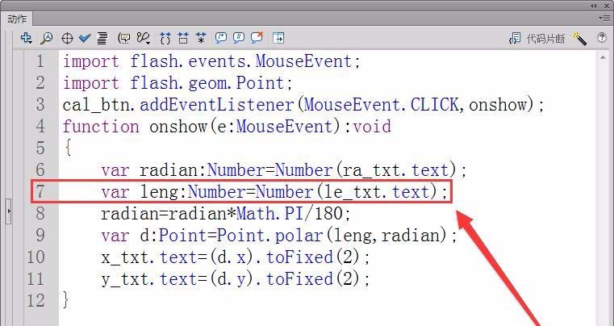Viewport: 614px width, 326px height.
Task: Click the 'x_txt.text=(d.x).toFixed(2);' line
Action: [236, 257]
